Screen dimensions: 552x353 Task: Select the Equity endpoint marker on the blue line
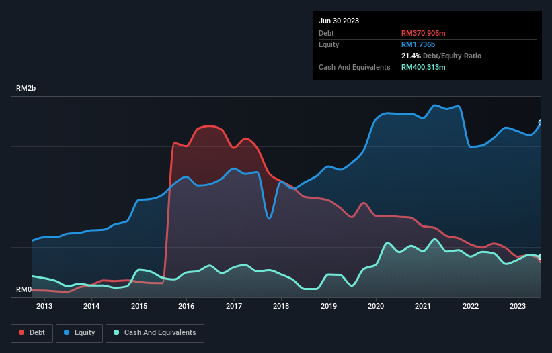(x=541, y=123)
